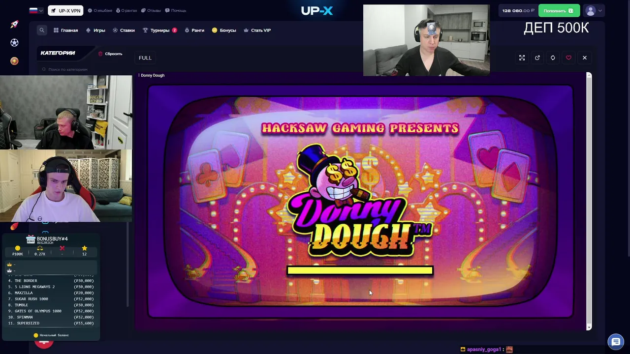Click the BONUSBUY#4 widget title
The image size is (630, 354).
[x=52, y=239]
